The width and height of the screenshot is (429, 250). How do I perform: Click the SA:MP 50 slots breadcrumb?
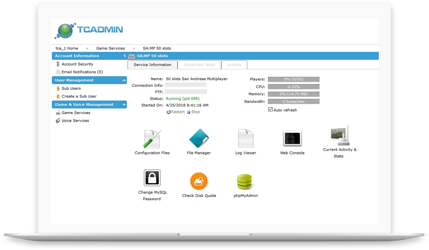tap(157, 48)
